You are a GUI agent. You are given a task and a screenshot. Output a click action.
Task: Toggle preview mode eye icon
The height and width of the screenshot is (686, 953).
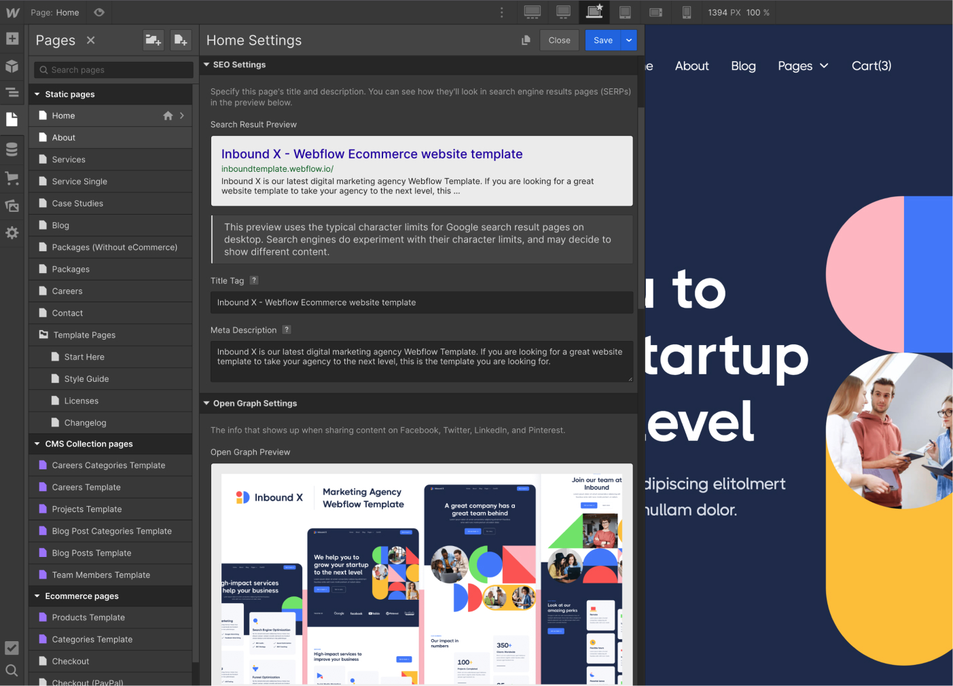point(99,12)
